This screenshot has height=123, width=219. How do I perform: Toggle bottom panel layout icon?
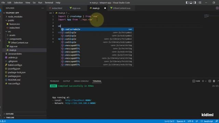(x=191, y=2)
